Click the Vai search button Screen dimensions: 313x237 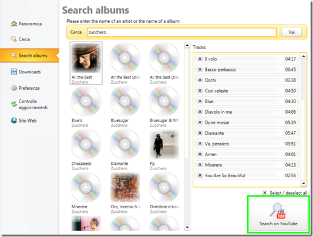pos(291,32)
